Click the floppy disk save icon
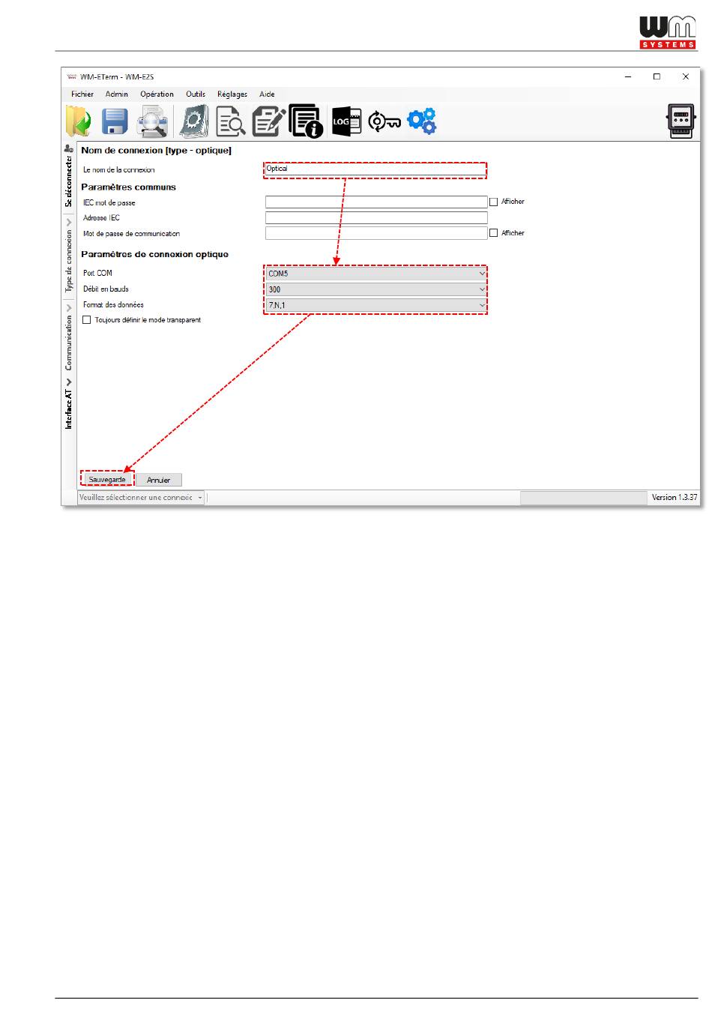 coord(115,121)
